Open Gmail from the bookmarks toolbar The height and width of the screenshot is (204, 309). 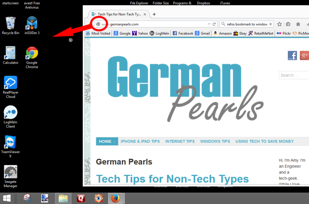(x=202, y=33)
